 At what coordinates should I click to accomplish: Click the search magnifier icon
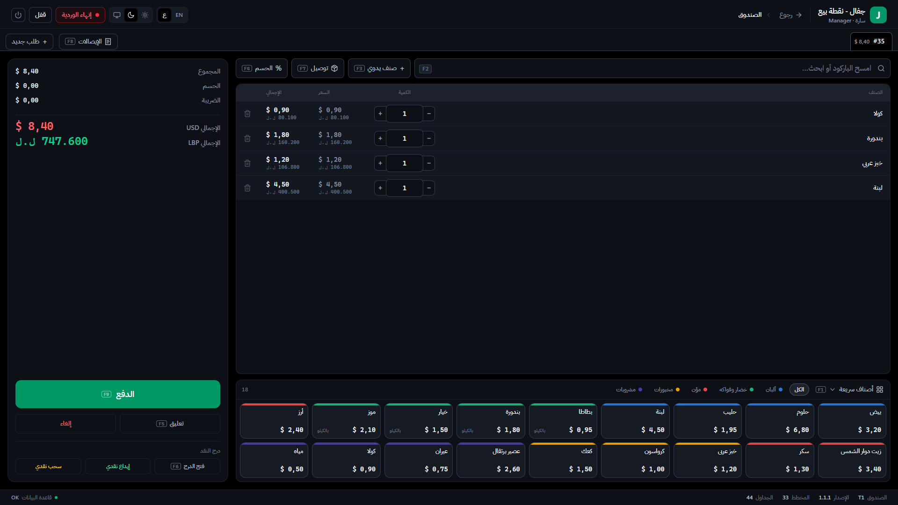click(881, 68)
